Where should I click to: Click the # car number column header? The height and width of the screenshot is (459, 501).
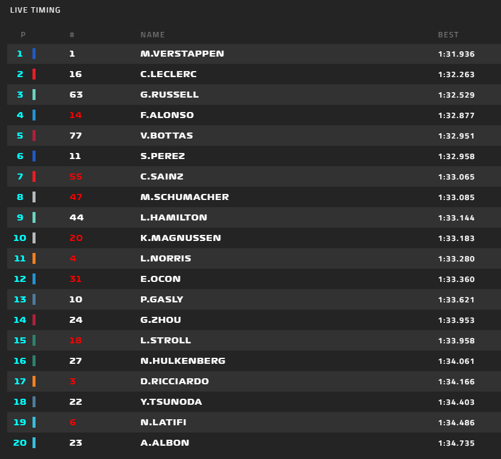tap(72, 35)
